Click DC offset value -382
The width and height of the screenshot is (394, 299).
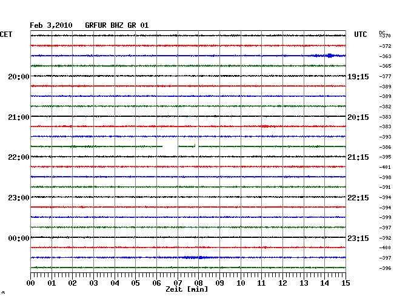[385, 107]
